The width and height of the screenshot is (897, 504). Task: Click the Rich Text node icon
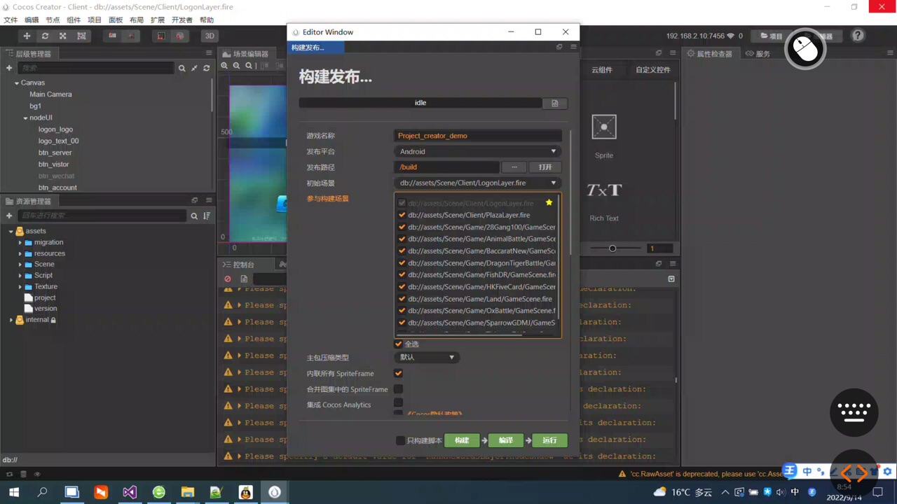coord(603,190)
